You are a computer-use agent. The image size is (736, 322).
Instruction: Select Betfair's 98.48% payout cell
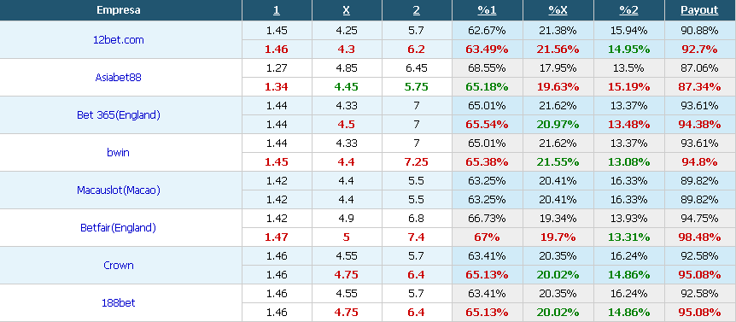(699, 237)
